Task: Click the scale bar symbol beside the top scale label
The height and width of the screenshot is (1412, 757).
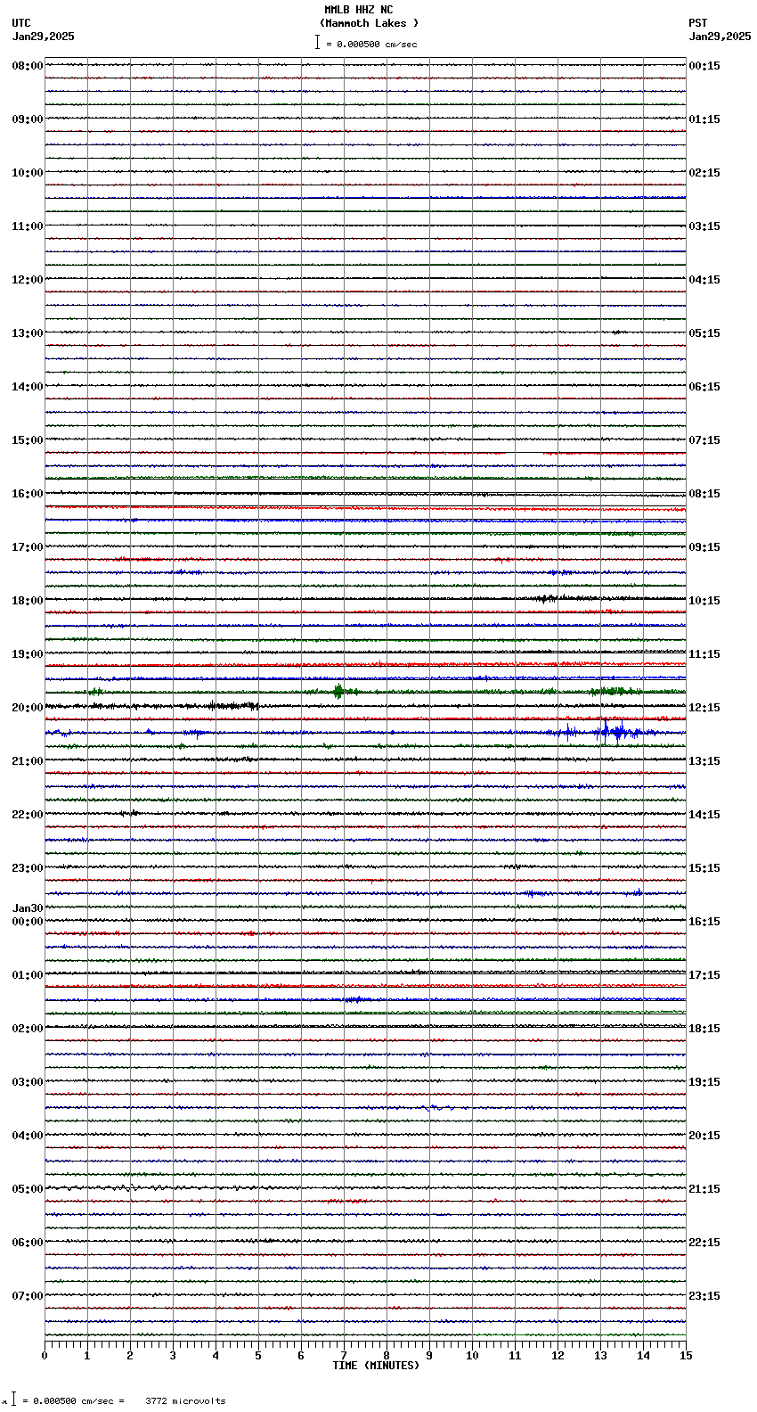Action: 317,42
